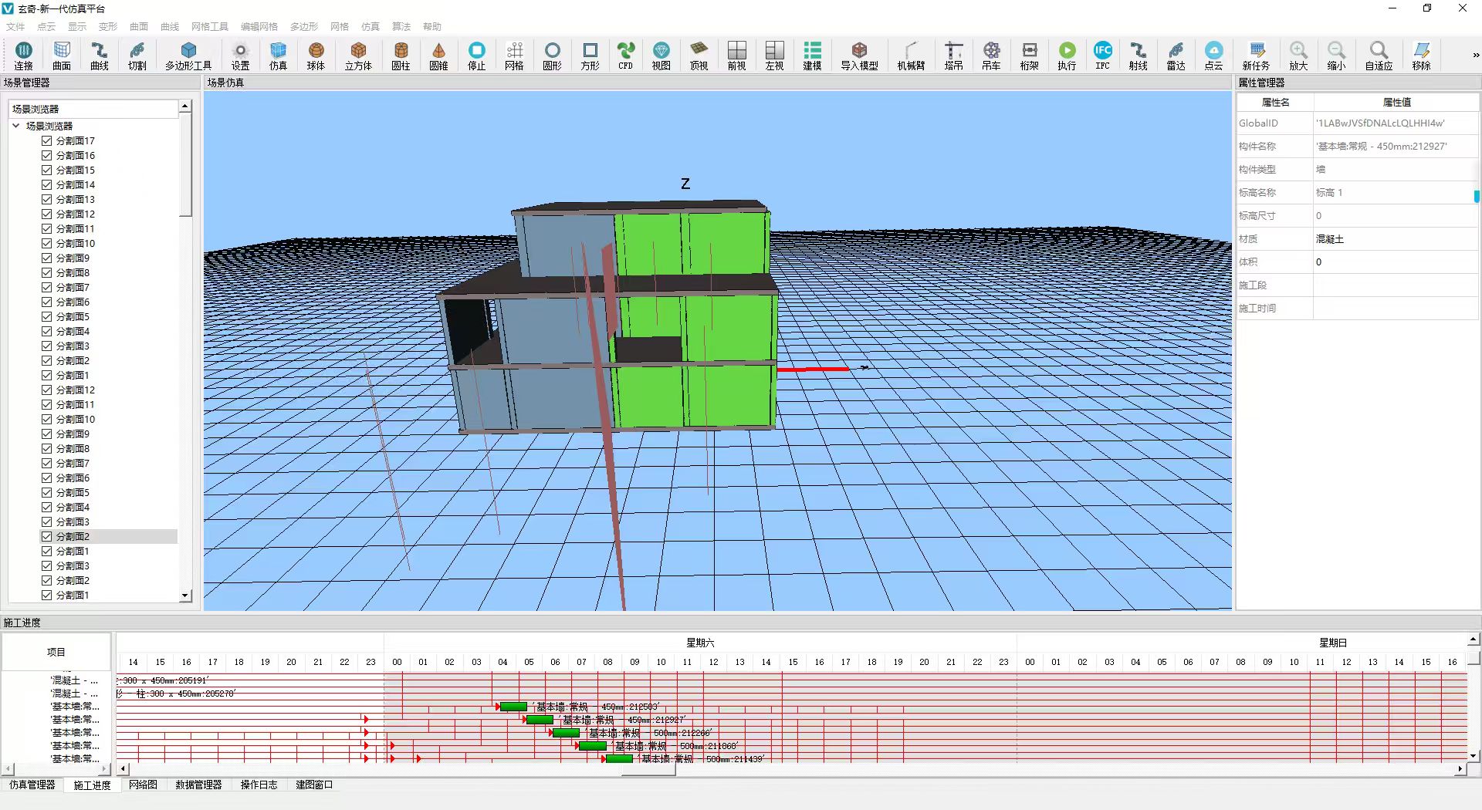The width and height of the screenshot is (1482, 810).
Task: Toggle the highlighted 分割面2 checkbox
Action: pyautogui.click(x=47, y=537)
